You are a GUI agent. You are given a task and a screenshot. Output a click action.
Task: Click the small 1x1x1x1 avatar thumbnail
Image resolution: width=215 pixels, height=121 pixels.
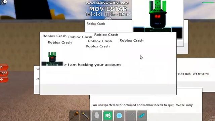52,59
